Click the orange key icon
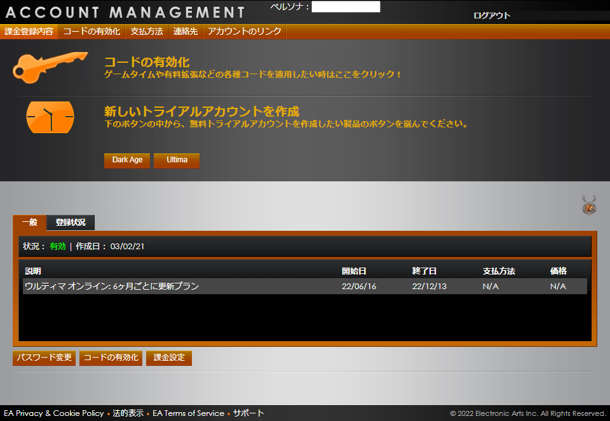Viewport: 610px width, 421px height. coord(50,67)
